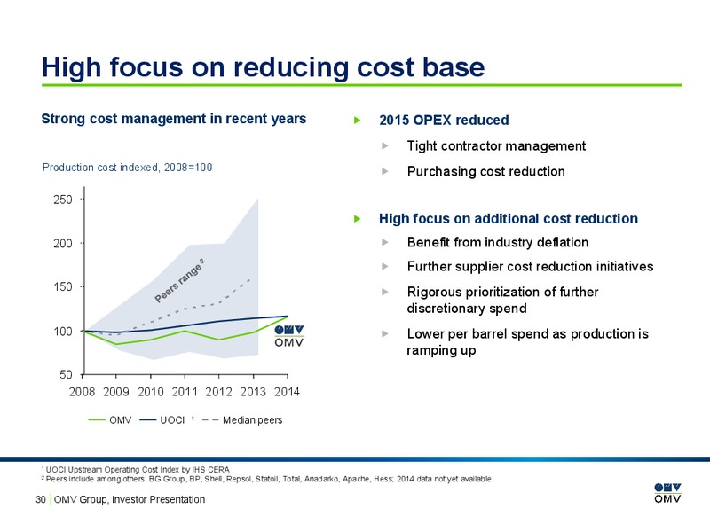
Task: Click the x-axis year 2010
Action: 151,392
